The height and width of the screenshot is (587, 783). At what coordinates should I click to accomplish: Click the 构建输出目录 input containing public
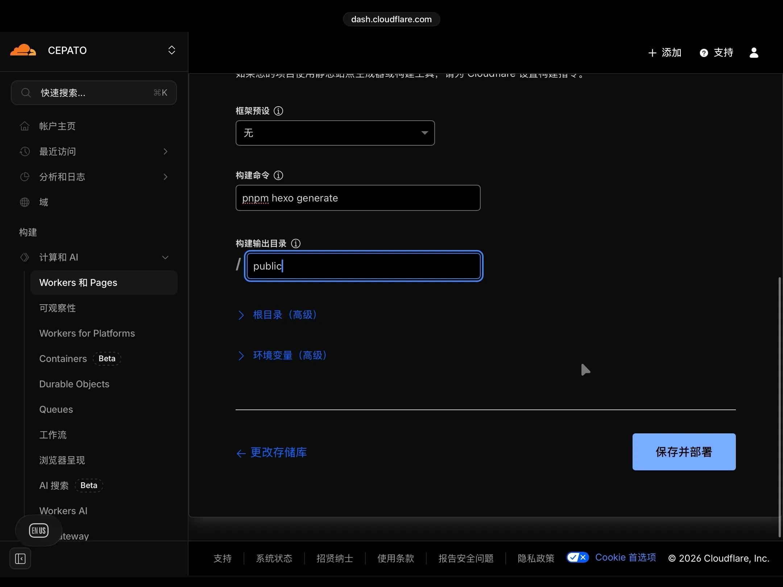pyautogui.click(x=364, y=266)
